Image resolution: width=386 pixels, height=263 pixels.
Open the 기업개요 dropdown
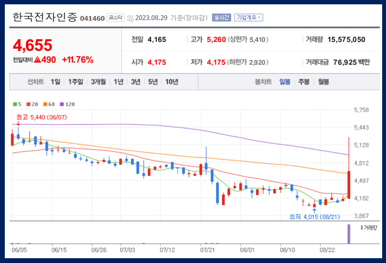[x=249, y=17]
